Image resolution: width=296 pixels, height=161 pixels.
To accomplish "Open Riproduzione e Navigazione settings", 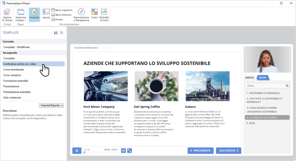I will tap(81, 15).
